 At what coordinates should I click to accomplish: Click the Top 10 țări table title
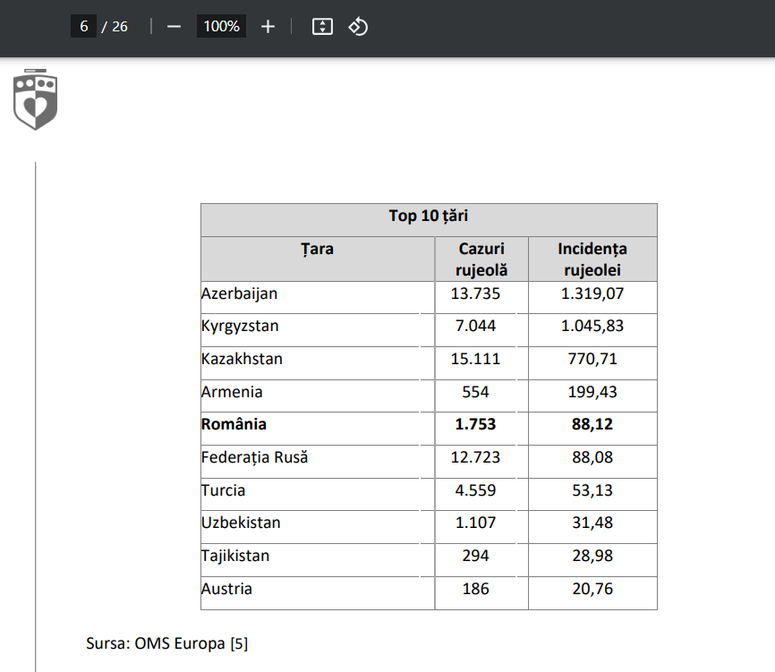click(x=429, y=216)
